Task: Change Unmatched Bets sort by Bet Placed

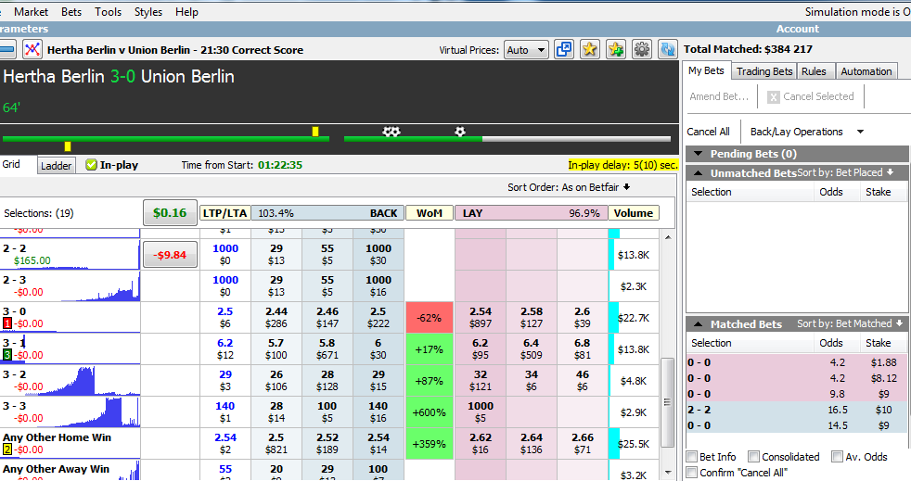Action: pos(845,172)
